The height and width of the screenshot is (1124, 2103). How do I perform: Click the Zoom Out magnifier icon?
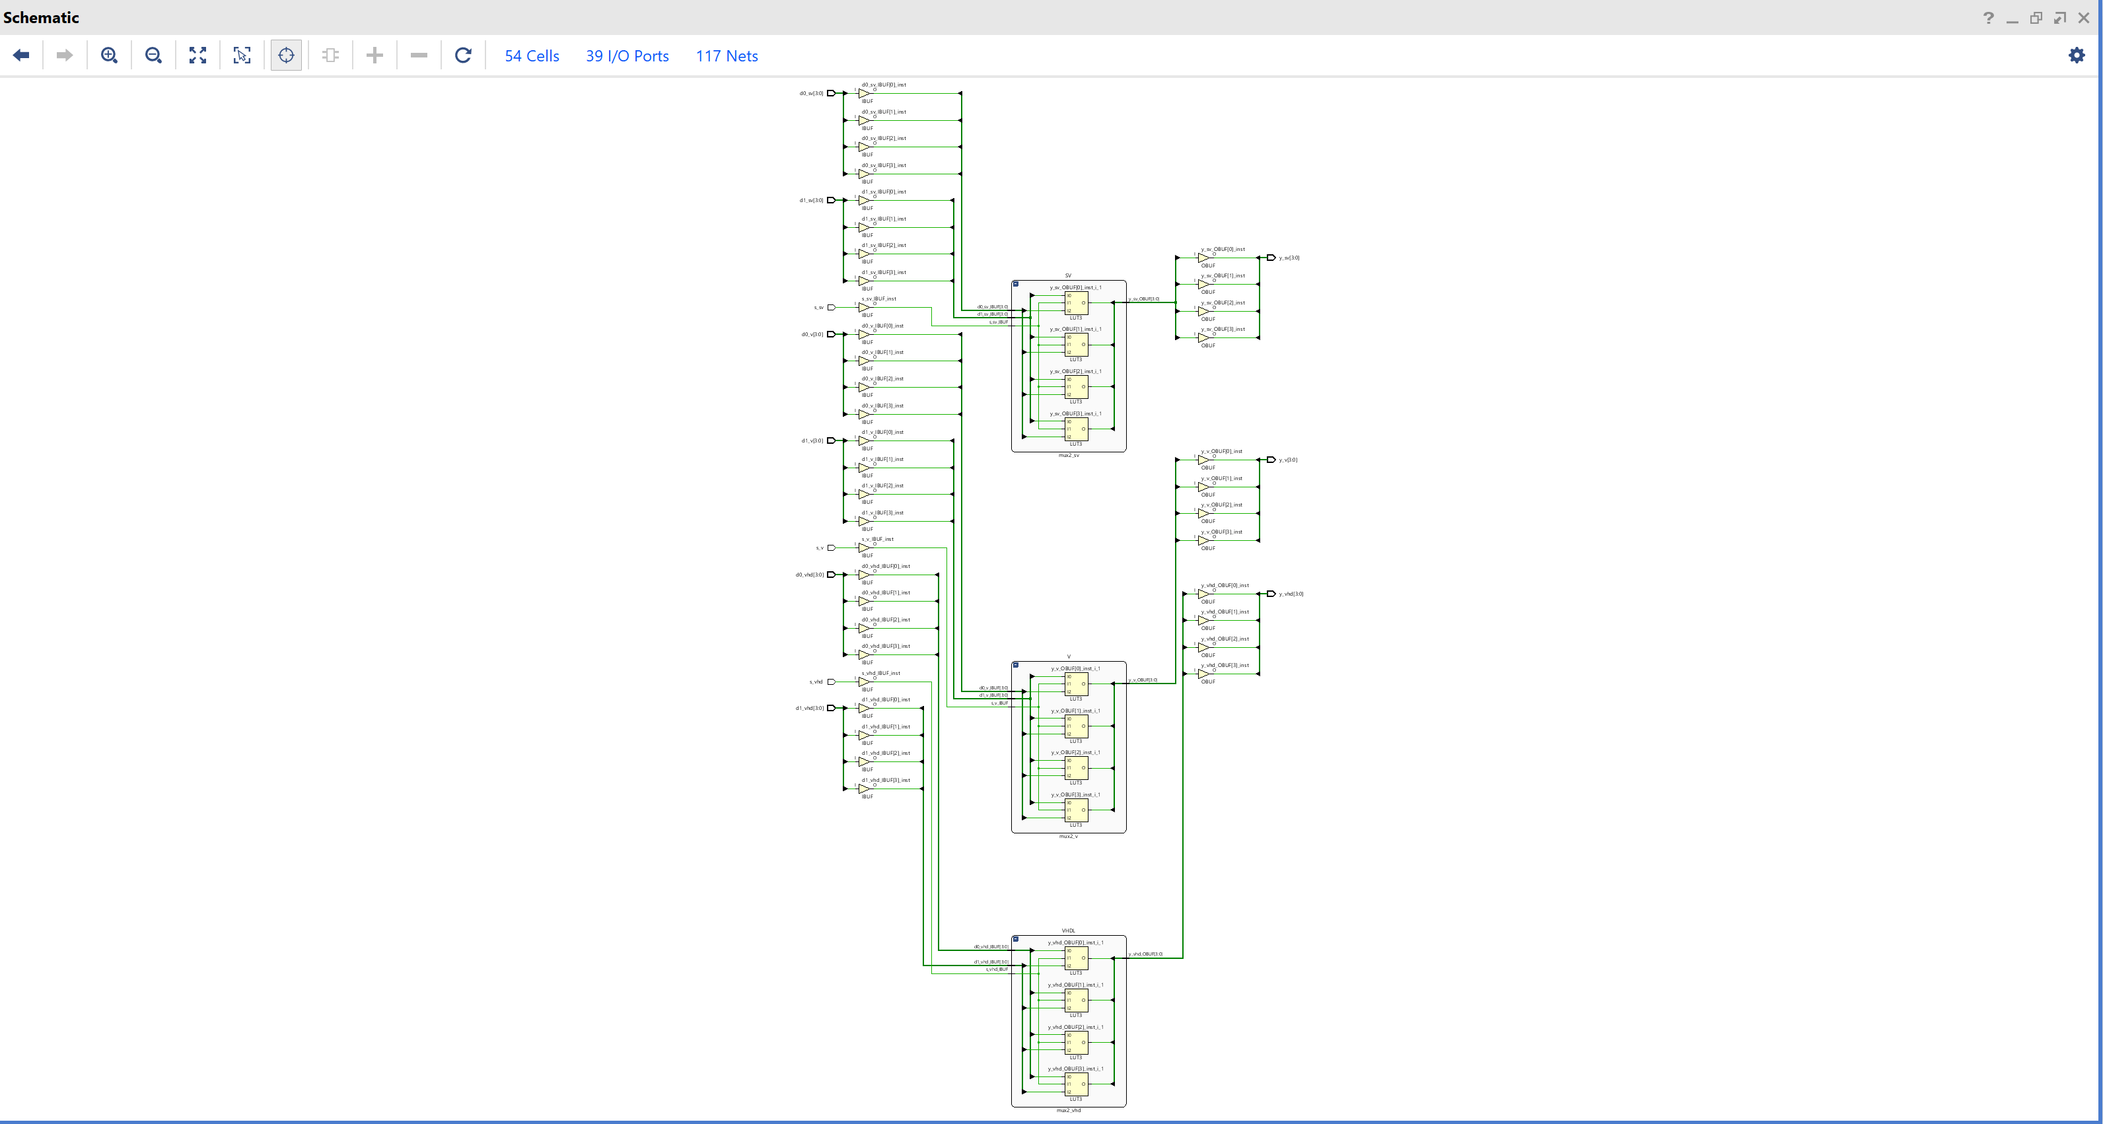pyautogui.click(x=153, y=55)
